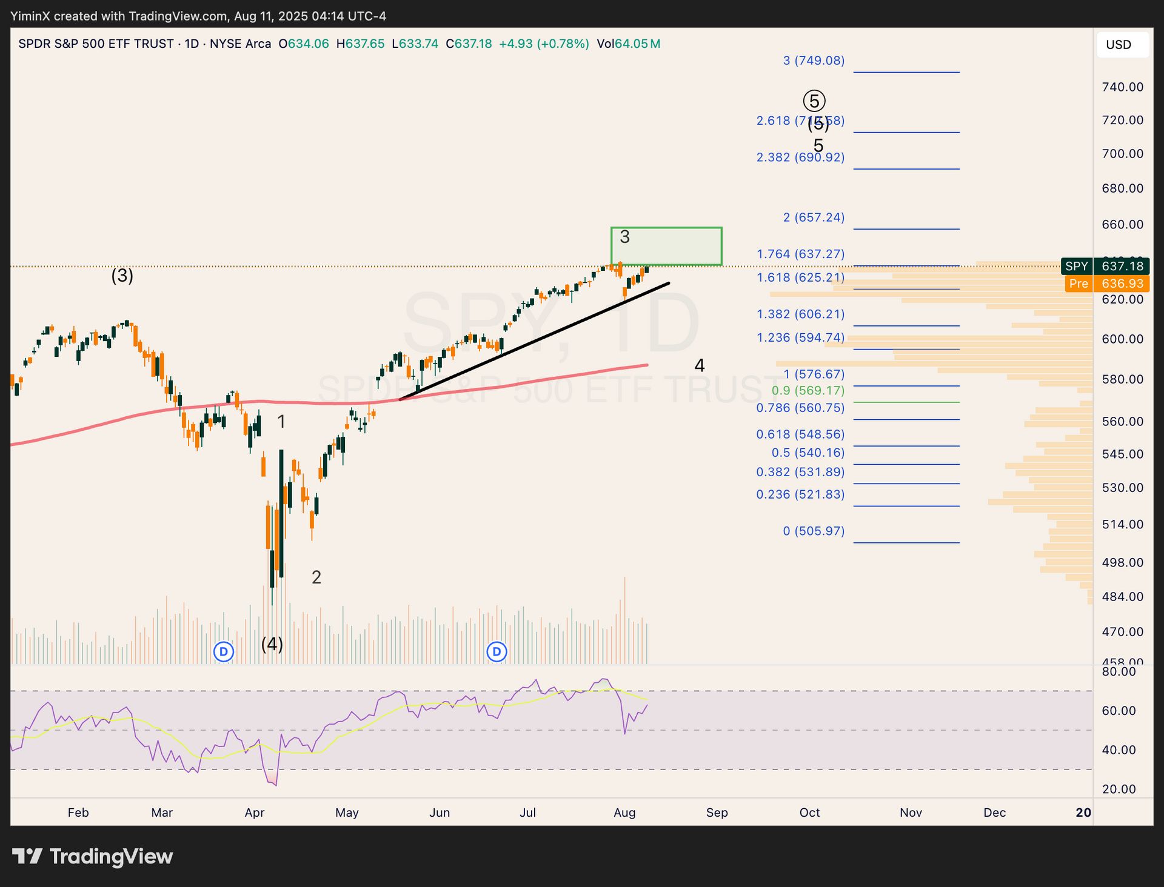1164x887 pixels.
Task: Click the Aug label on time axis
Action: pyautogui.click(x=624, y=812)
